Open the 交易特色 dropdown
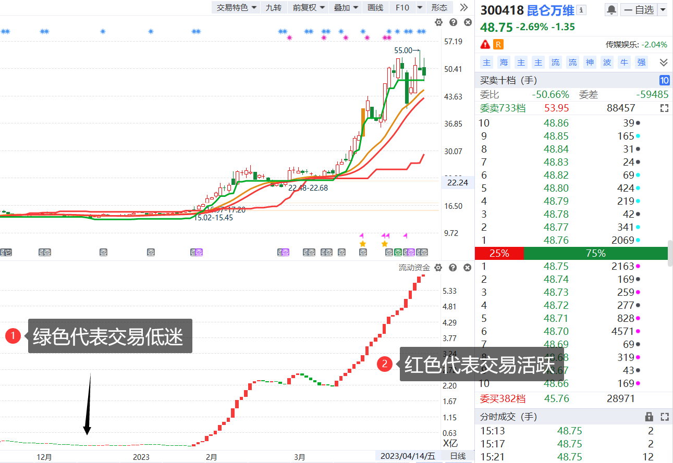Screen dimensions: 673x463 236,8
